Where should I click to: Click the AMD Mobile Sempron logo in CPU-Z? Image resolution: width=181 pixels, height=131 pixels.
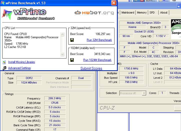(x=176, y=29)
